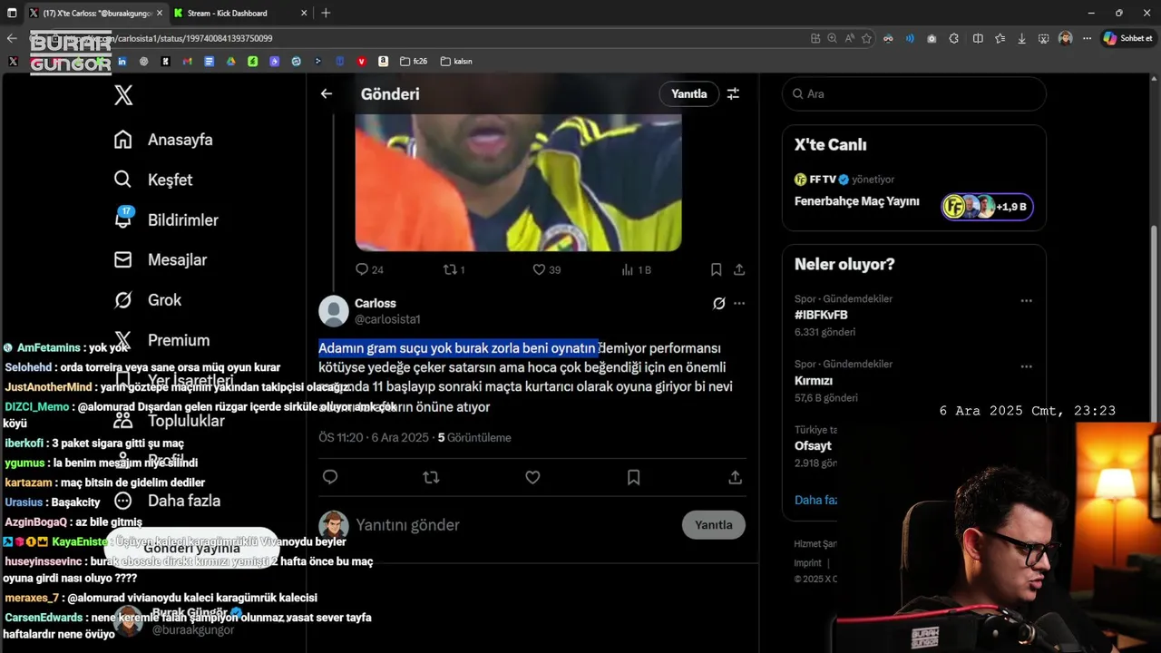Like the Carloss post
Viewport: 1161px width, 653px height.
[532, 477]
